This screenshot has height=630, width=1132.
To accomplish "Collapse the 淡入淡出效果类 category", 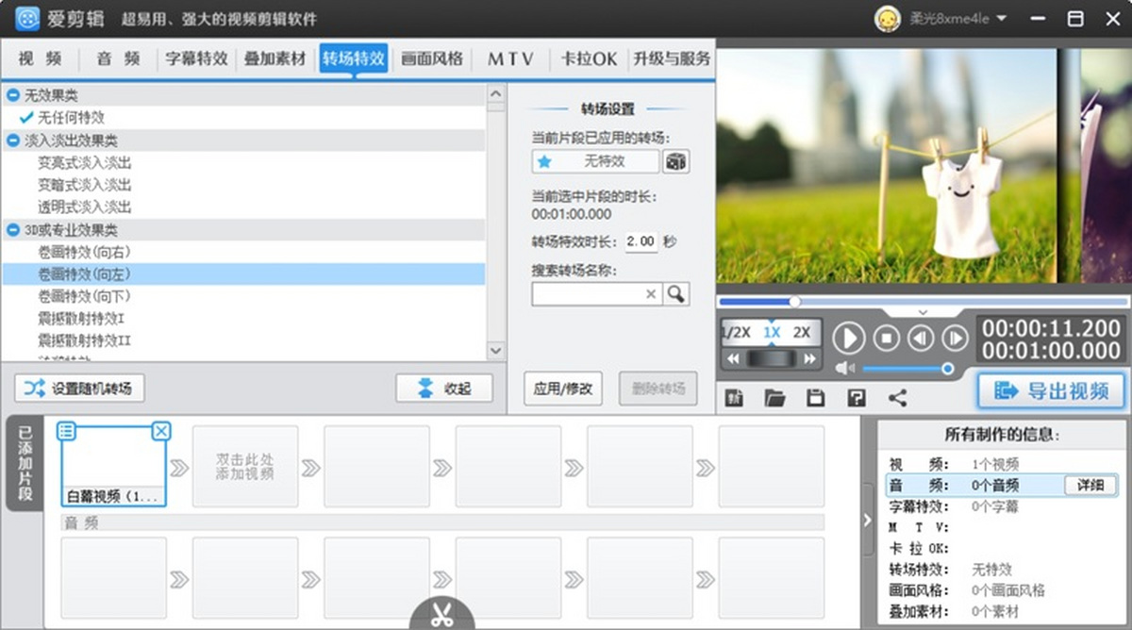I will click(13, 141).
